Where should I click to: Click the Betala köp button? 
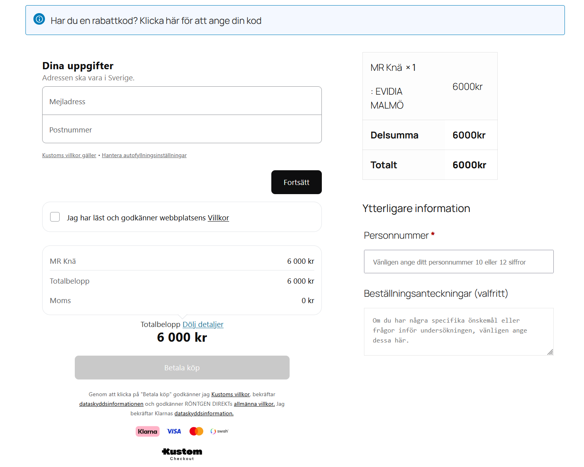[182, 368]
